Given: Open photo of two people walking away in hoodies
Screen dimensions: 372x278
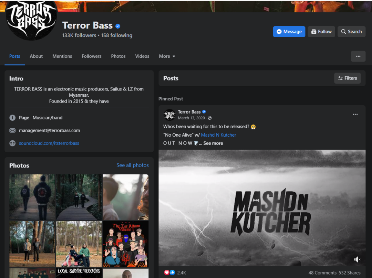Looking at the screenshot, I should tap(32, 197).
